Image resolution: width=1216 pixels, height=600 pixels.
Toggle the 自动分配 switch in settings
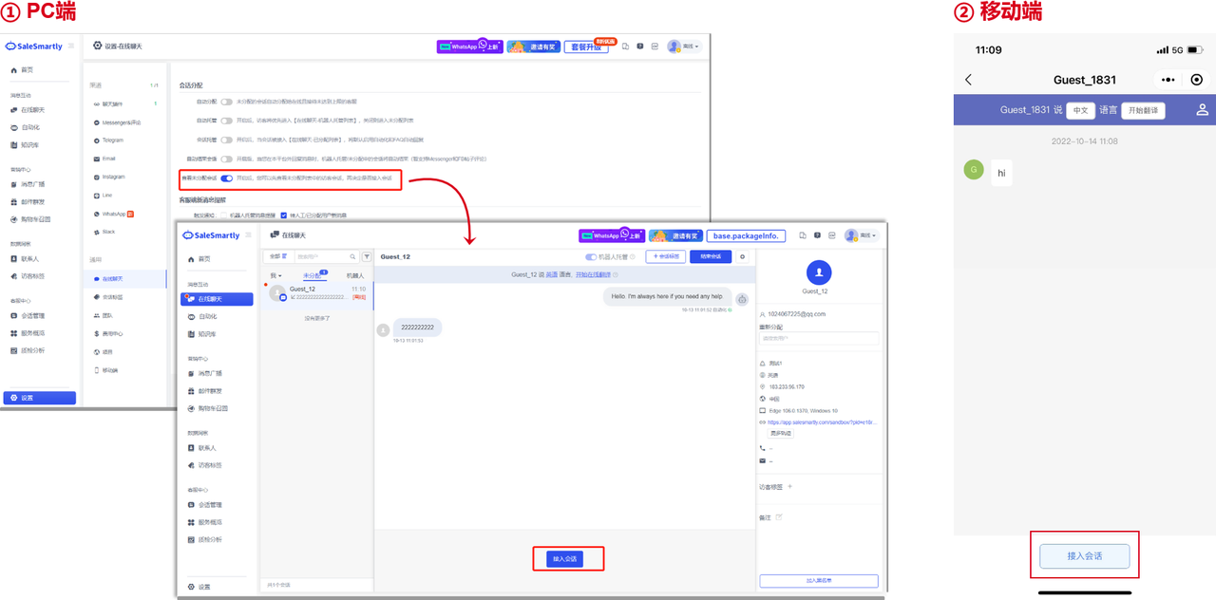pyautogui.click(x=226, y=102)
